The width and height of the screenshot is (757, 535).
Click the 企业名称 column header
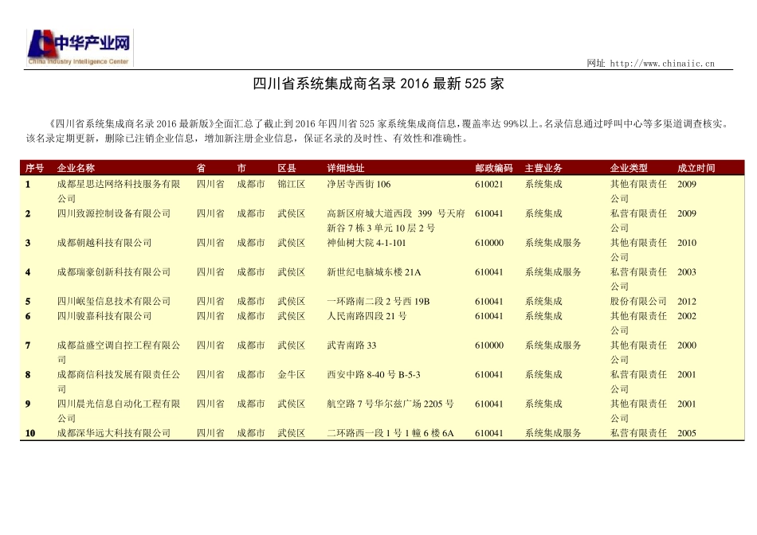pyautogui.click(x=76, y=168)
